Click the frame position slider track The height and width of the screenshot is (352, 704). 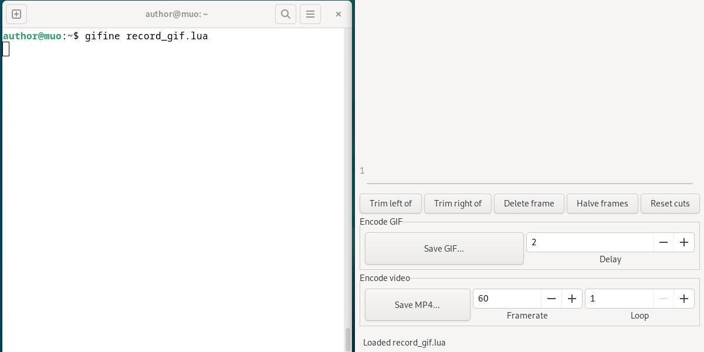point(528,182)
